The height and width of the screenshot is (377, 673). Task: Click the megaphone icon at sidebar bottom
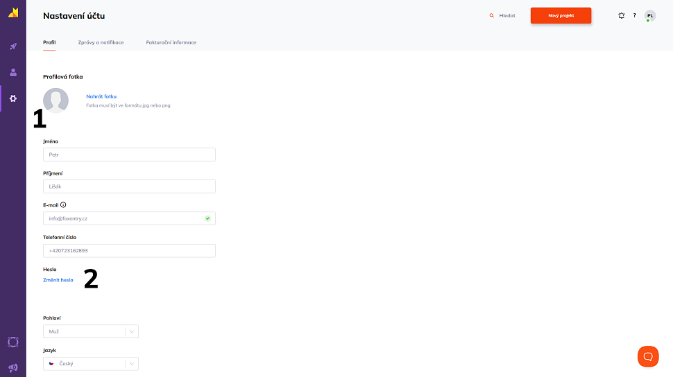point(12,367)
